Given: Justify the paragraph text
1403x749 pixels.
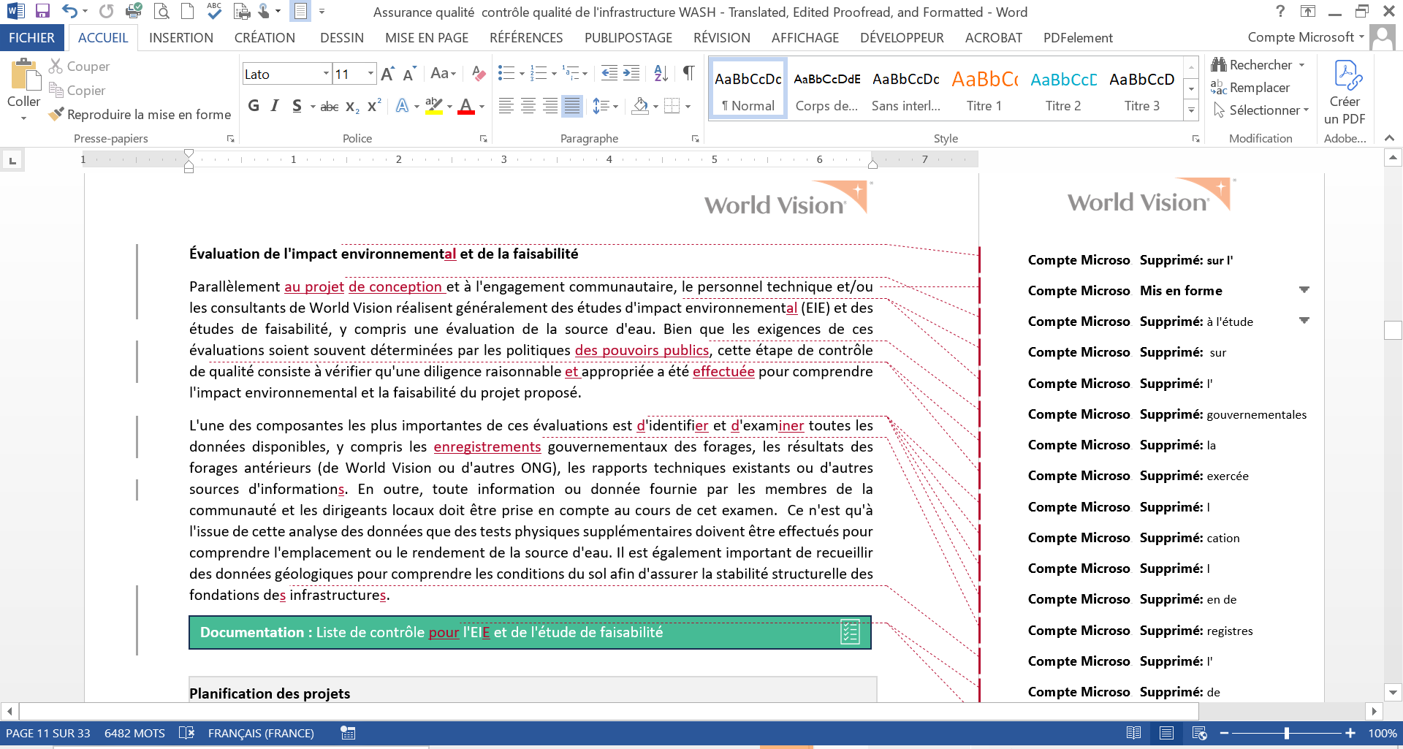Looking at the screenshot, I should pyautogui.click(x=572, y=106).
